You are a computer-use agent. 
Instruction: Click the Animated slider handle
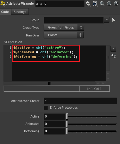click(x=67, y=124)
